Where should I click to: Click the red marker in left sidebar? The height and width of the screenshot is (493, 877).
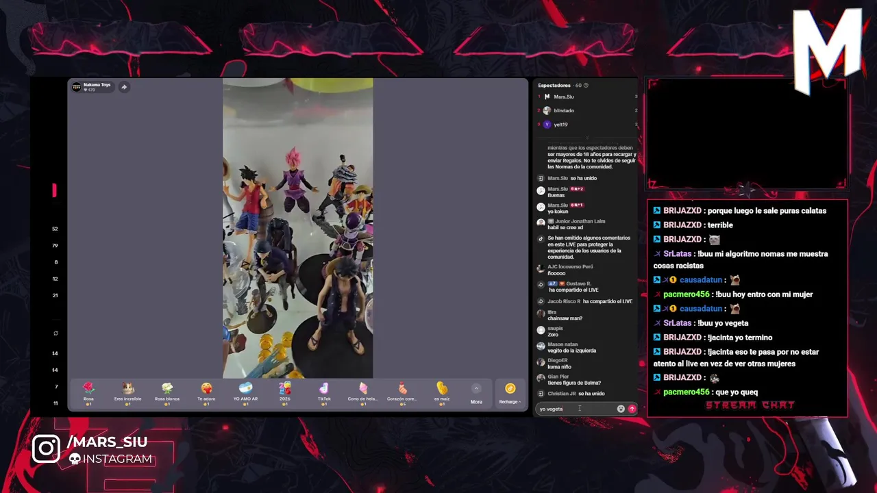click(x=54, y=190)
